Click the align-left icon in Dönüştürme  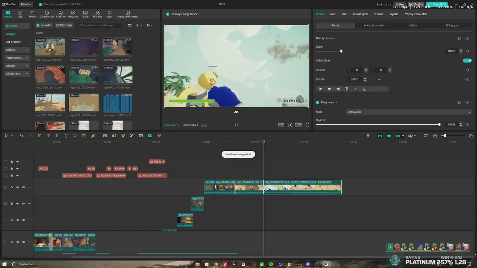click(x=320, y=89)
